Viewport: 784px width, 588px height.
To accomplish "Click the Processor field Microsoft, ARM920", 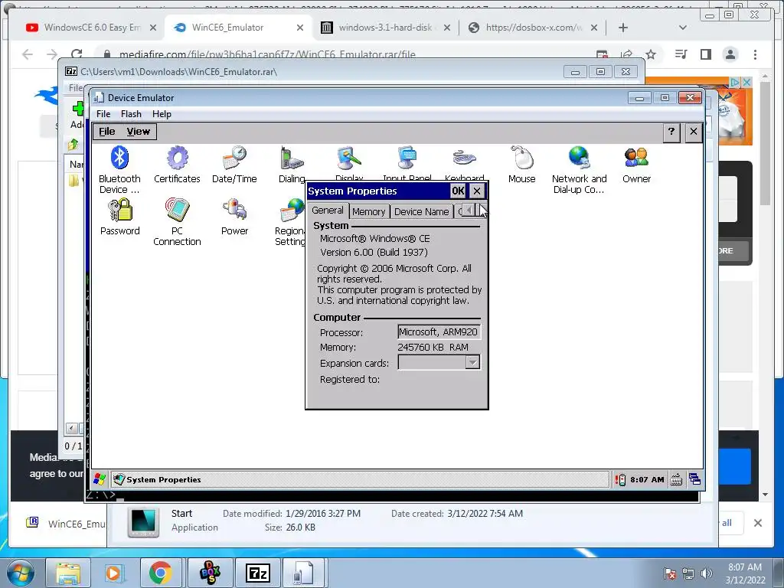I will [x=439, y=332].
